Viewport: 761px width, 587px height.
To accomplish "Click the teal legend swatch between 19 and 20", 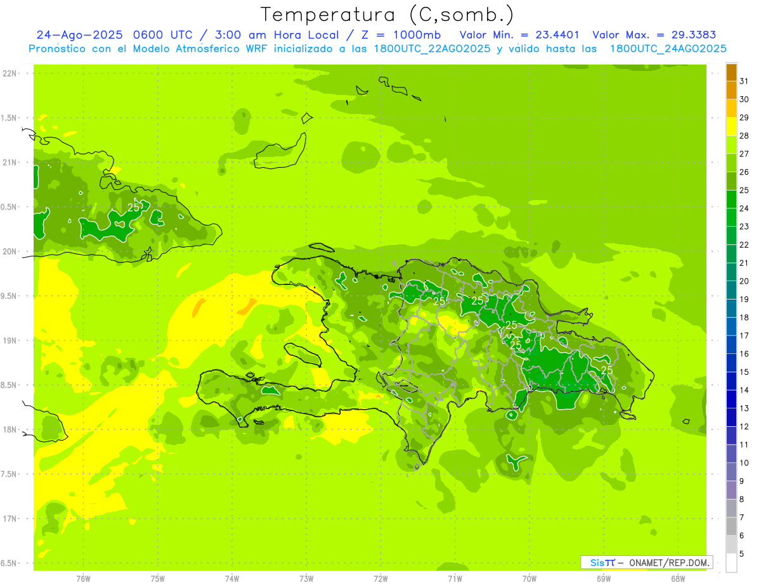I will pos(731,291).
